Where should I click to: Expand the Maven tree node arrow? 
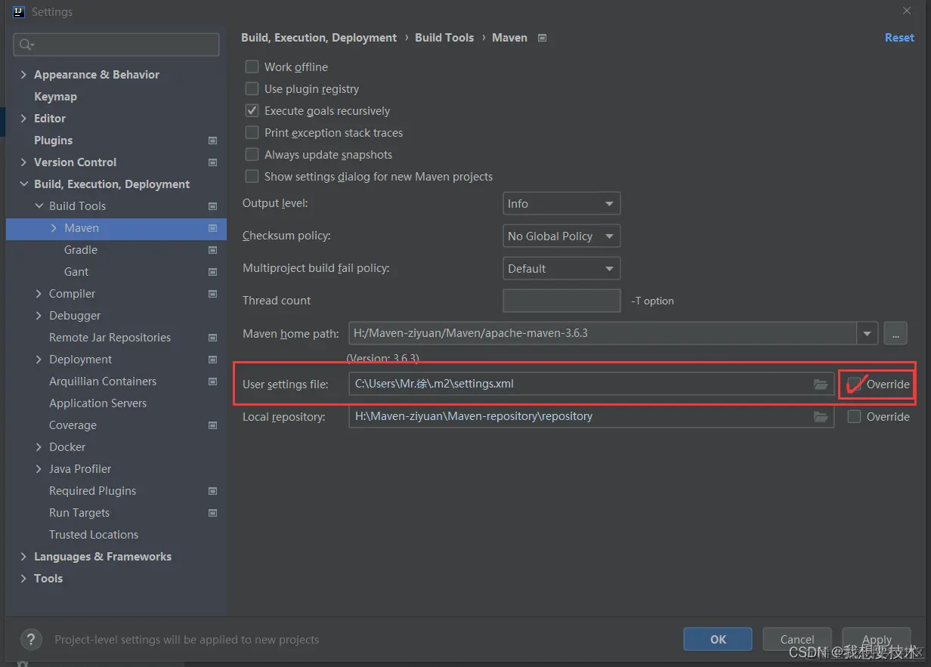(54, 228)
